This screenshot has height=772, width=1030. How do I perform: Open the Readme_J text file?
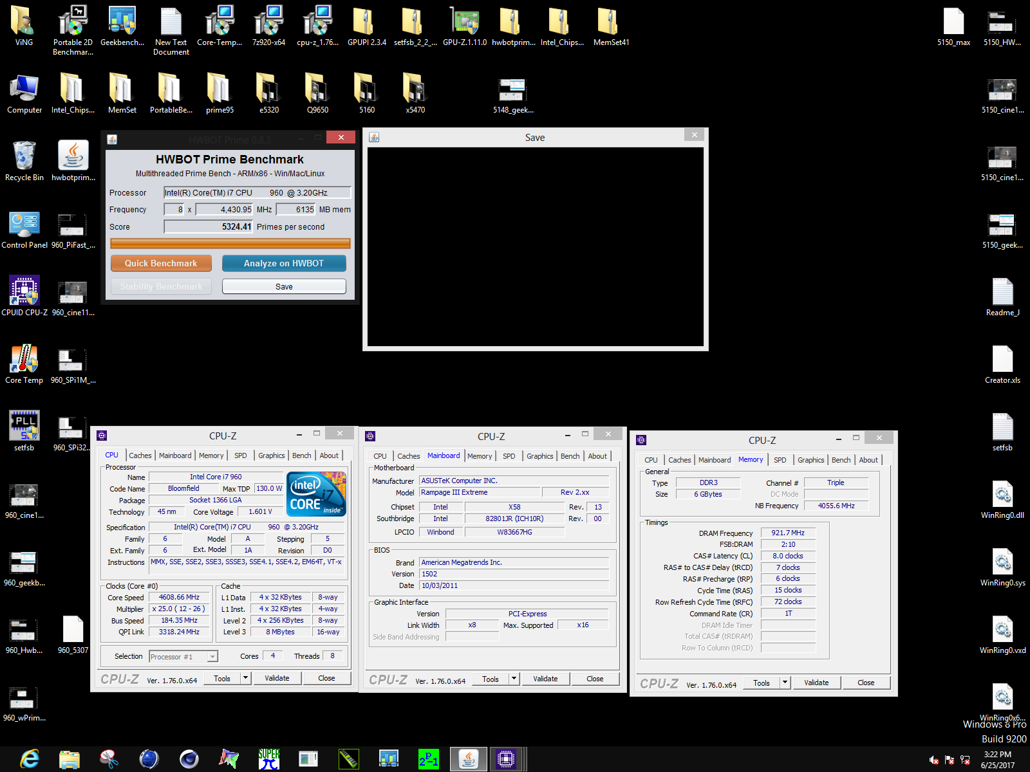point(1002,296)
